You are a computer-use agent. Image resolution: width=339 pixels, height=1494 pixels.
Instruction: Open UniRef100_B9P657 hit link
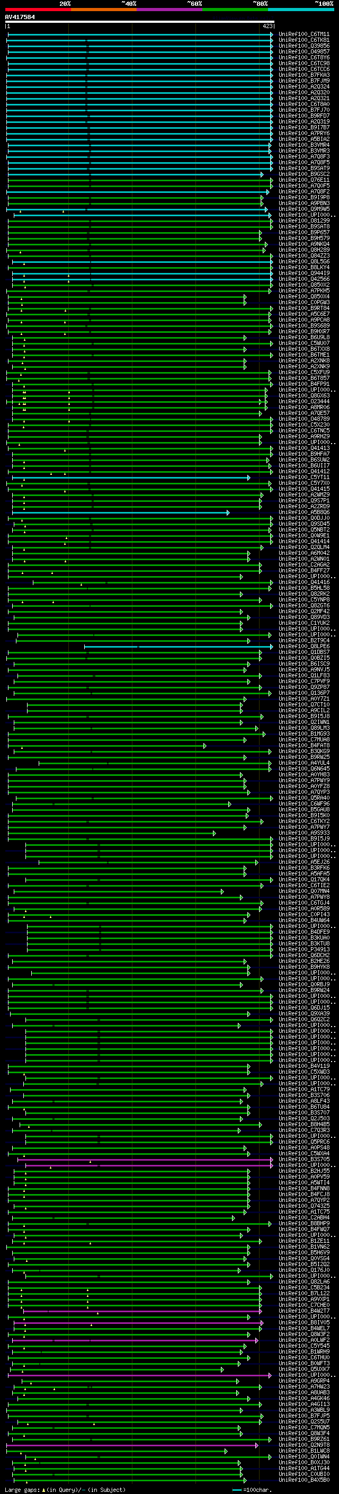[304, 233]
